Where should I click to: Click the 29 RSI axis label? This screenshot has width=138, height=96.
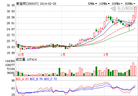pyautogui.click(x=13, y=95)
